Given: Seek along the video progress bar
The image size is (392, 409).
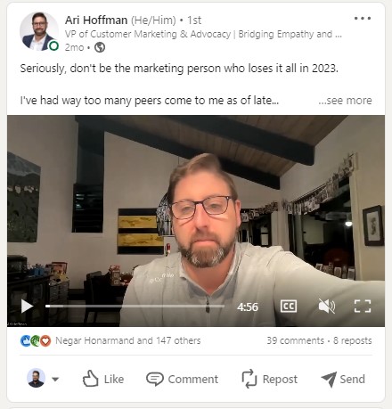Looking at the screenshot, I should coord(135,306).
